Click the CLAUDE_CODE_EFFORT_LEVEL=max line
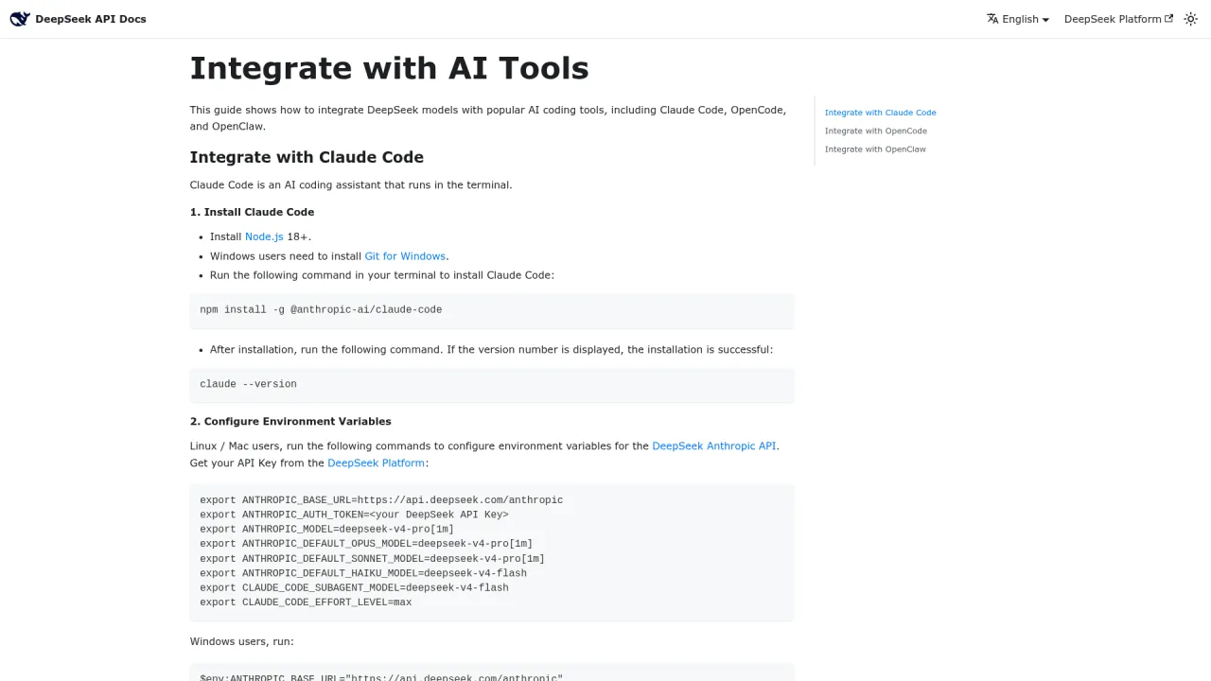Image resolution: width=1211 pixels, height=681 pixels. point(306,602)
